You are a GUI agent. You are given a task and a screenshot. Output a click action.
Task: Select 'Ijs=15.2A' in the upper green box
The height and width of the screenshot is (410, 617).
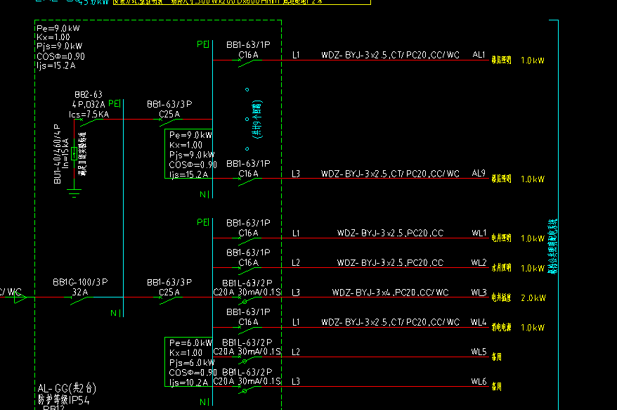click(188, 174)
